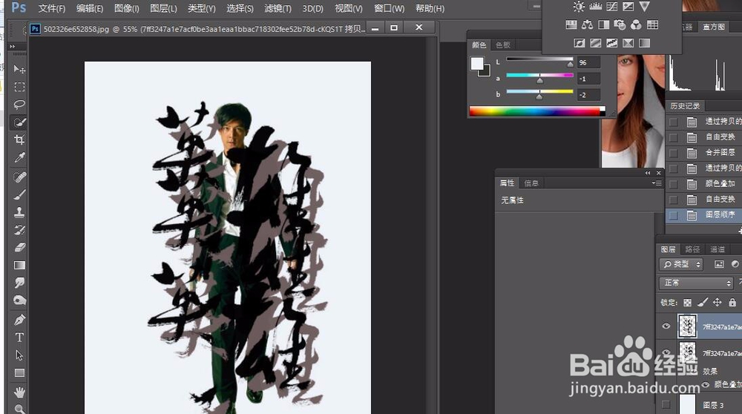
Task: Select the Gradient tool
Action: point(19,265)
